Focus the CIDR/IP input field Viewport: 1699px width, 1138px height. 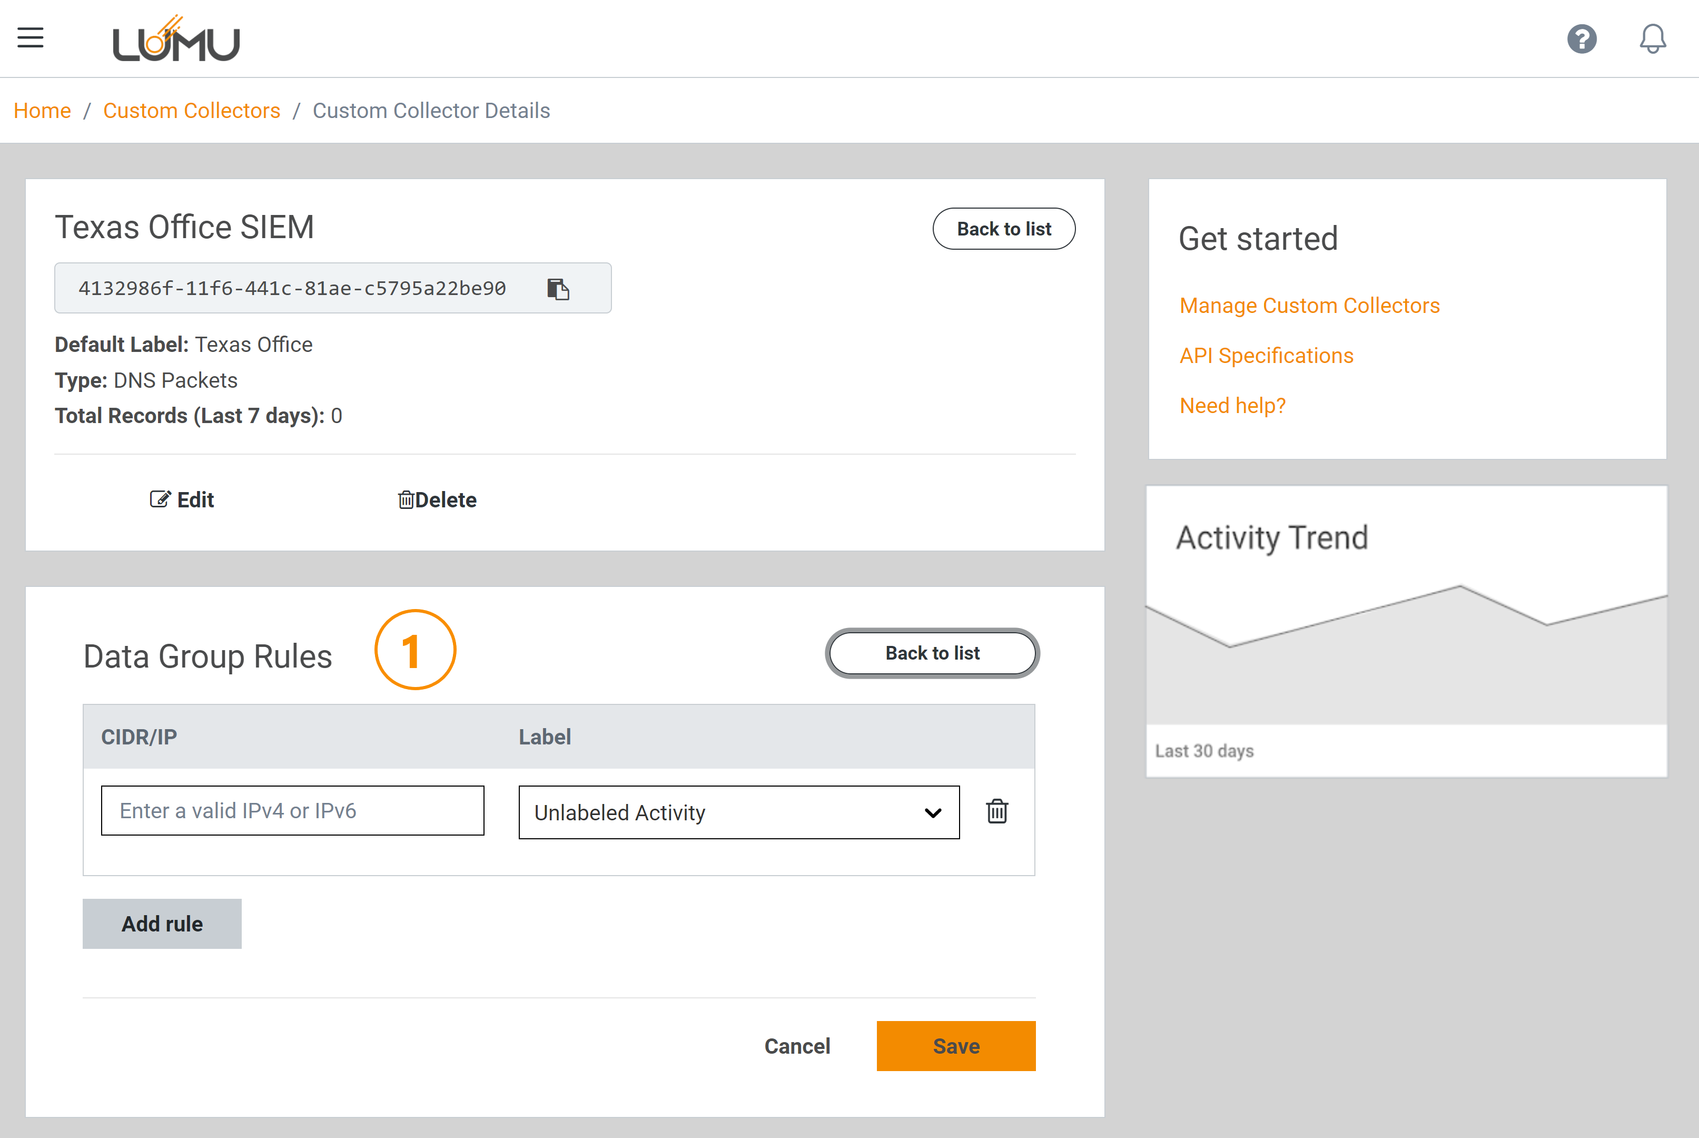click(x=292, y=811)
